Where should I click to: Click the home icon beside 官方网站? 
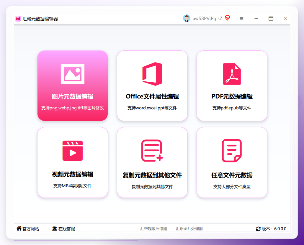pyautogui.click(x=19, y=228)
